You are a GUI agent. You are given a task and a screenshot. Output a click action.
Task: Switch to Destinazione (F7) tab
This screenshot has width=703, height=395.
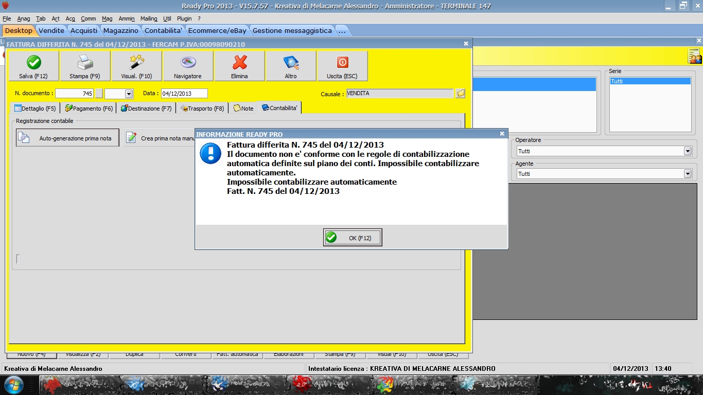click(146, 109)
